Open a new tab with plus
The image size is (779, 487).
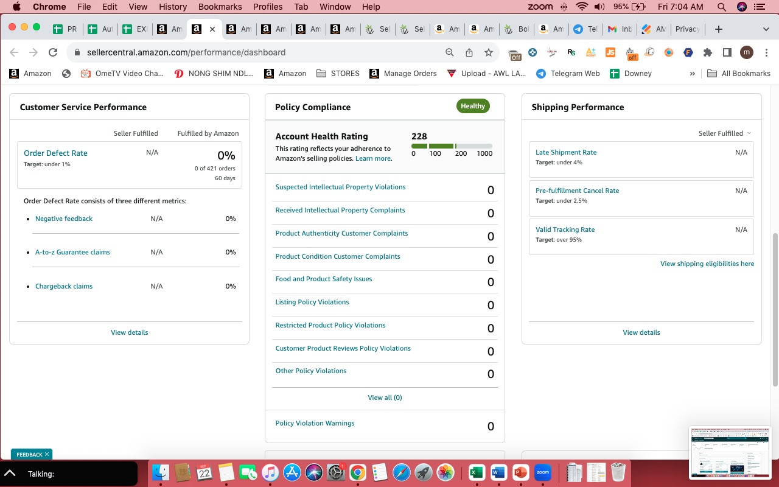(x=719, y=29)
